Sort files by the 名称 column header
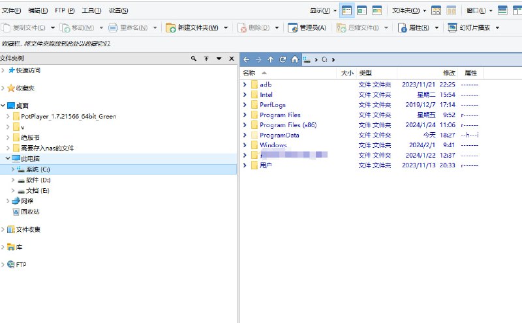Viewport: 522px width, 323px height. [249, 73]
